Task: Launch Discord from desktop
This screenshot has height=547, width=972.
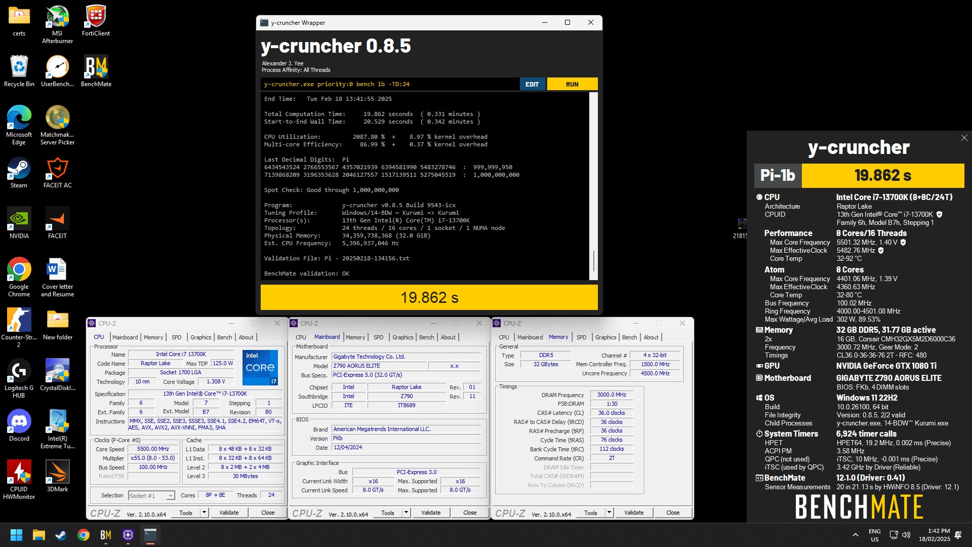Action: pos(19,426)
